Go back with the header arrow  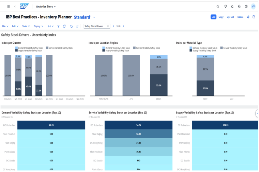[x=15, y=6]
